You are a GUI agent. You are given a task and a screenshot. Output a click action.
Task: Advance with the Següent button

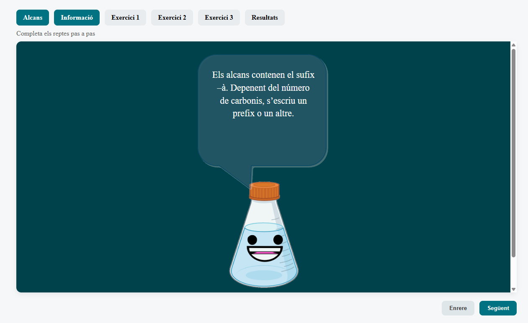[498, 308]
